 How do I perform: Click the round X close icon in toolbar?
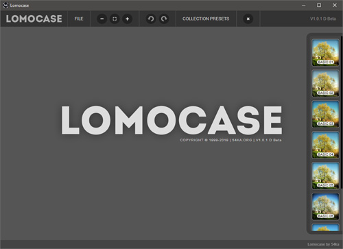pyautogui.click(x=248, y=19)
